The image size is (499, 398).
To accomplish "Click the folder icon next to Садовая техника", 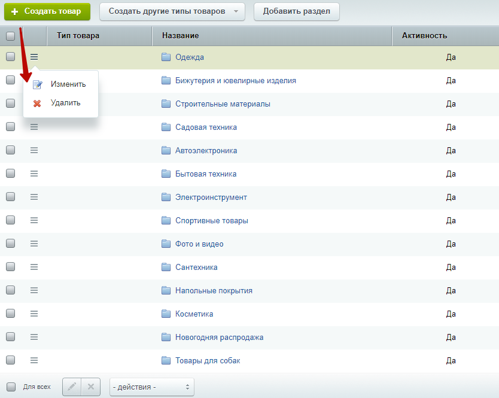I will pyautogui.click(x=166, y=127).
